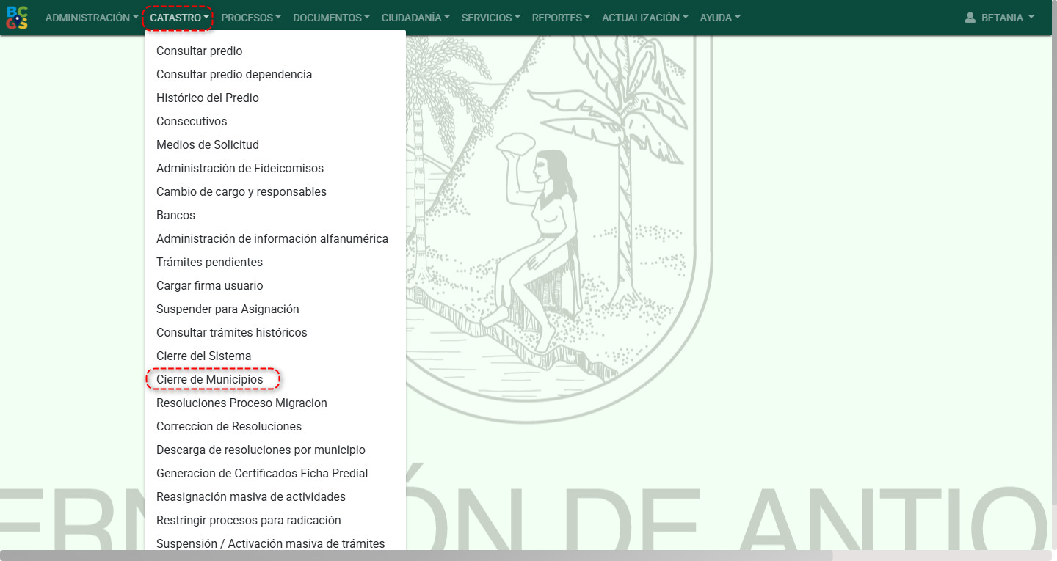Choose Cierre de Municipios
The image size is (1057, 561).
[275, 379]
